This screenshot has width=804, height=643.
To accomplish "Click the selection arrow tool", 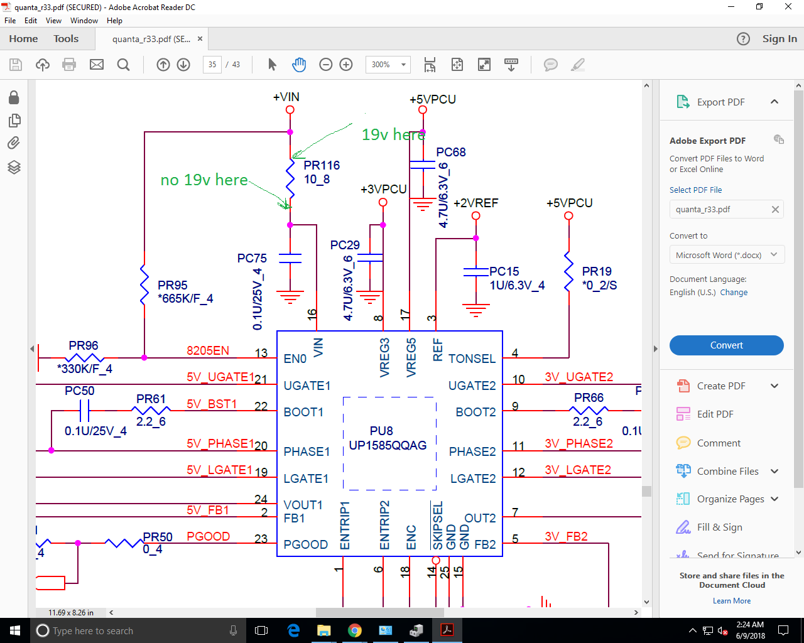I will (x=272, y=65).
